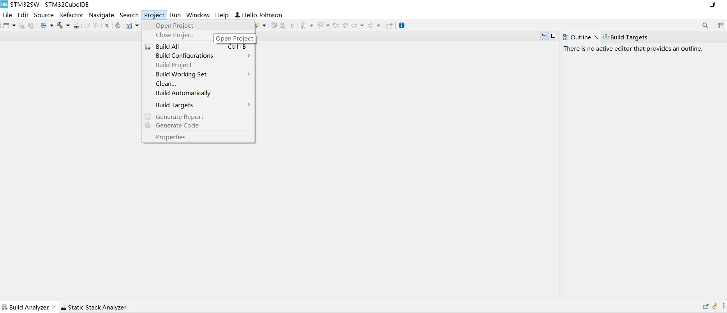Open the Edit menu
The width and height of the screenshot is (727, 313).
[x=23, y=15]
